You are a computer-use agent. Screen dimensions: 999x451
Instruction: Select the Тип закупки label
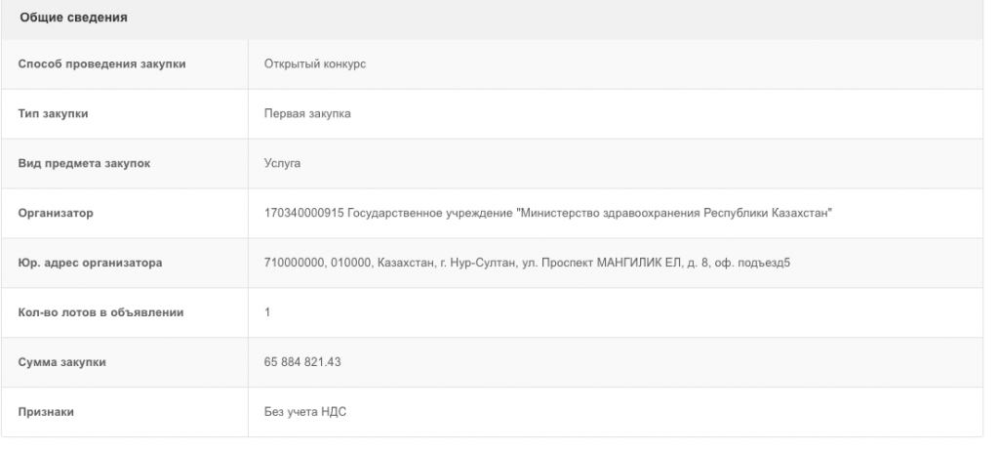point(53,113)
